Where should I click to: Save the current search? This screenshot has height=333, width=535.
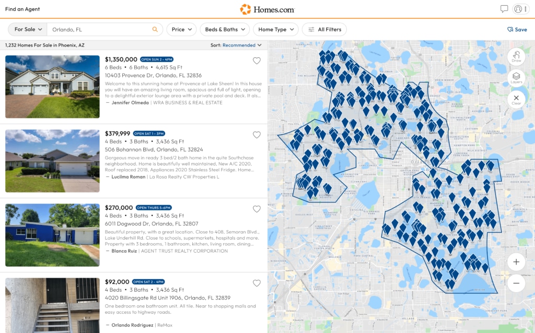516,29
